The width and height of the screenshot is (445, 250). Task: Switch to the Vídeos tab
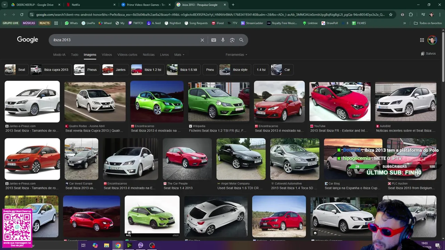coord(107,55)
